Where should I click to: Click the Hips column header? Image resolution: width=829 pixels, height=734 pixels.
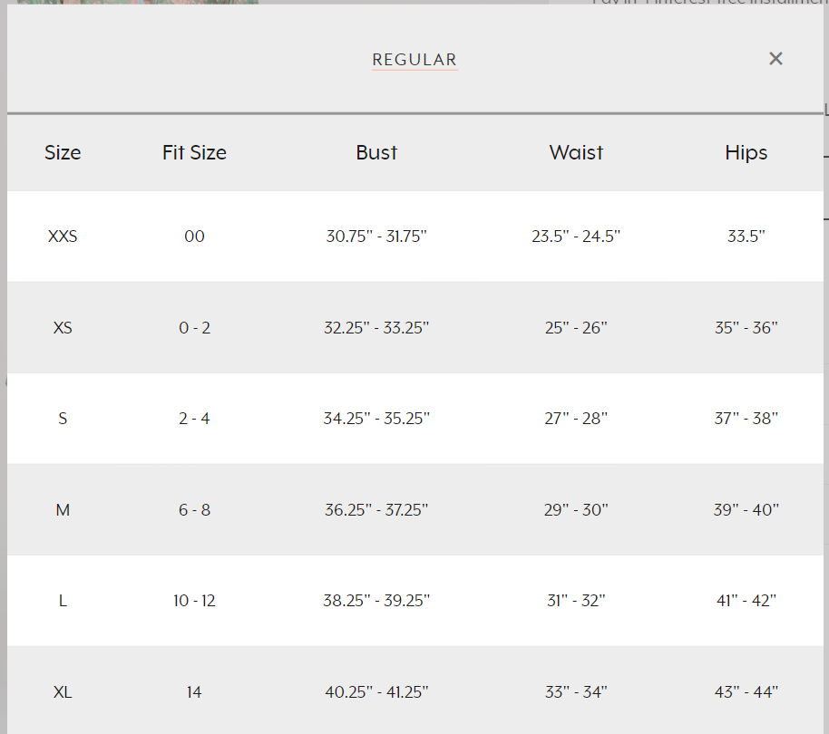[746, 152]
